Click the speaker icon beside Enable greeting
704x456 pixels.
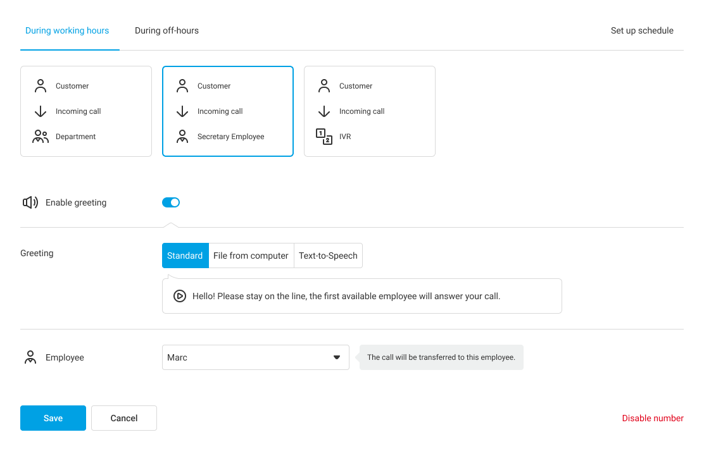[30, 202]
